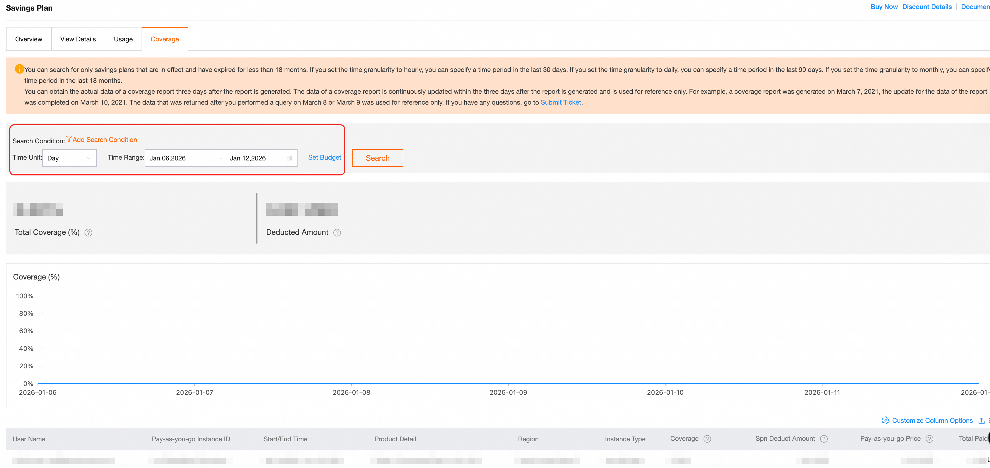990x468 pixels.
Task: Open the Time Unit Day dropdown
Action: (69, 158)
